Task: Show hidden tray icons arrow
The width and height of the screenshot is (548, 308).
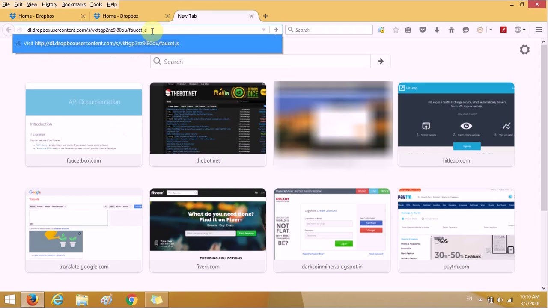Action: click(x=480, y=300)
